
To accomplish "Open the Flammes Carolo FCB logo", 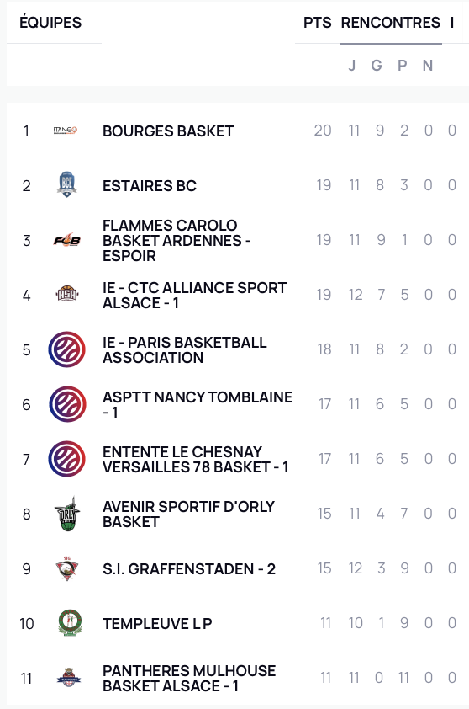I will tap(66, 240).
